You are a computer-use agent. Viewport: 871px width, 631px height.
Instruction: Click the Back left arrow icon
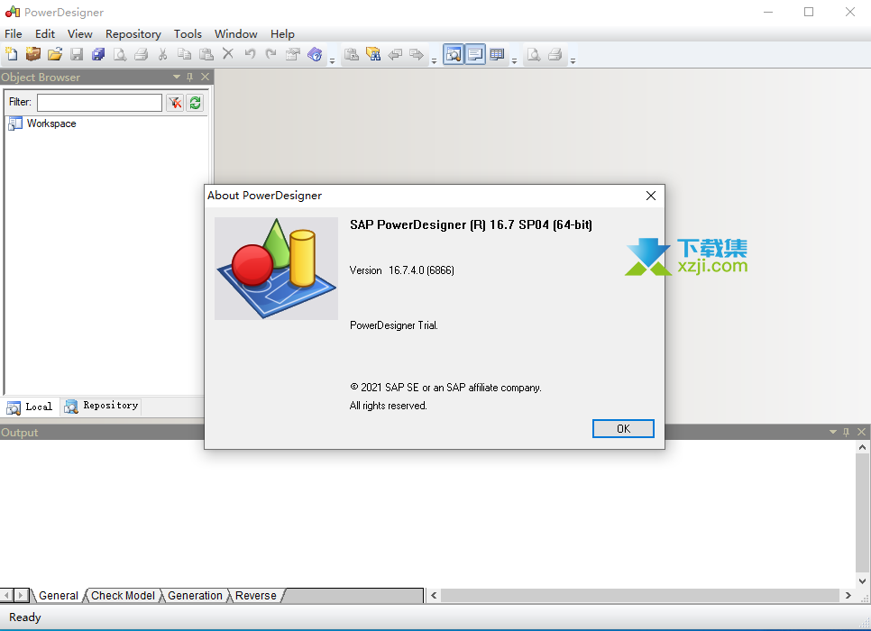coord(395,54)
